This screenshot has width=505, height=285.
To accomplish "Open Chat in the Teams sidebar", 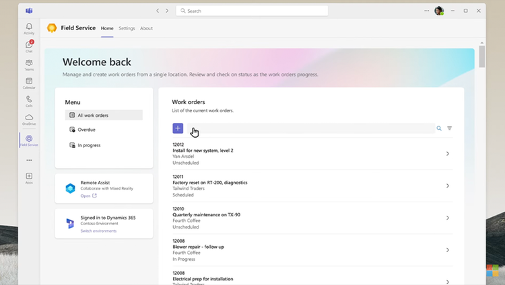I will point(29,45).
